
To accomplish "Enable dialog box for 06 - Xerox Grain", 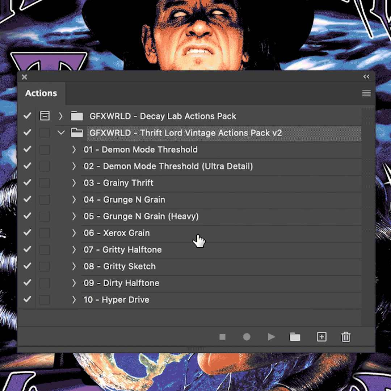I will pos(45,233).
